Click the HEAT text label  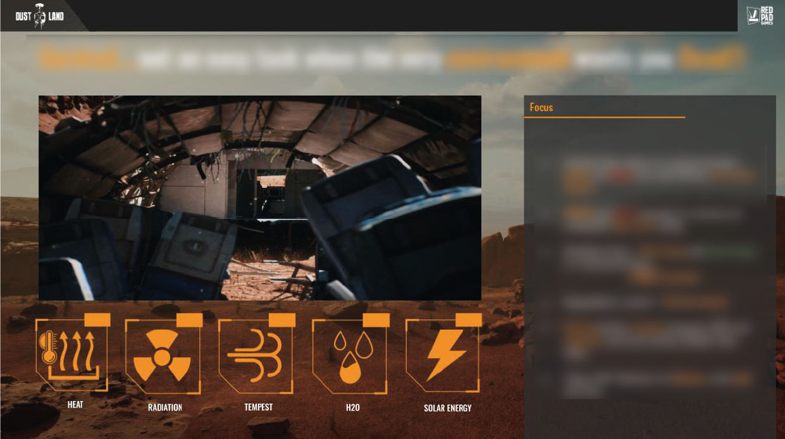pos(75,405)
